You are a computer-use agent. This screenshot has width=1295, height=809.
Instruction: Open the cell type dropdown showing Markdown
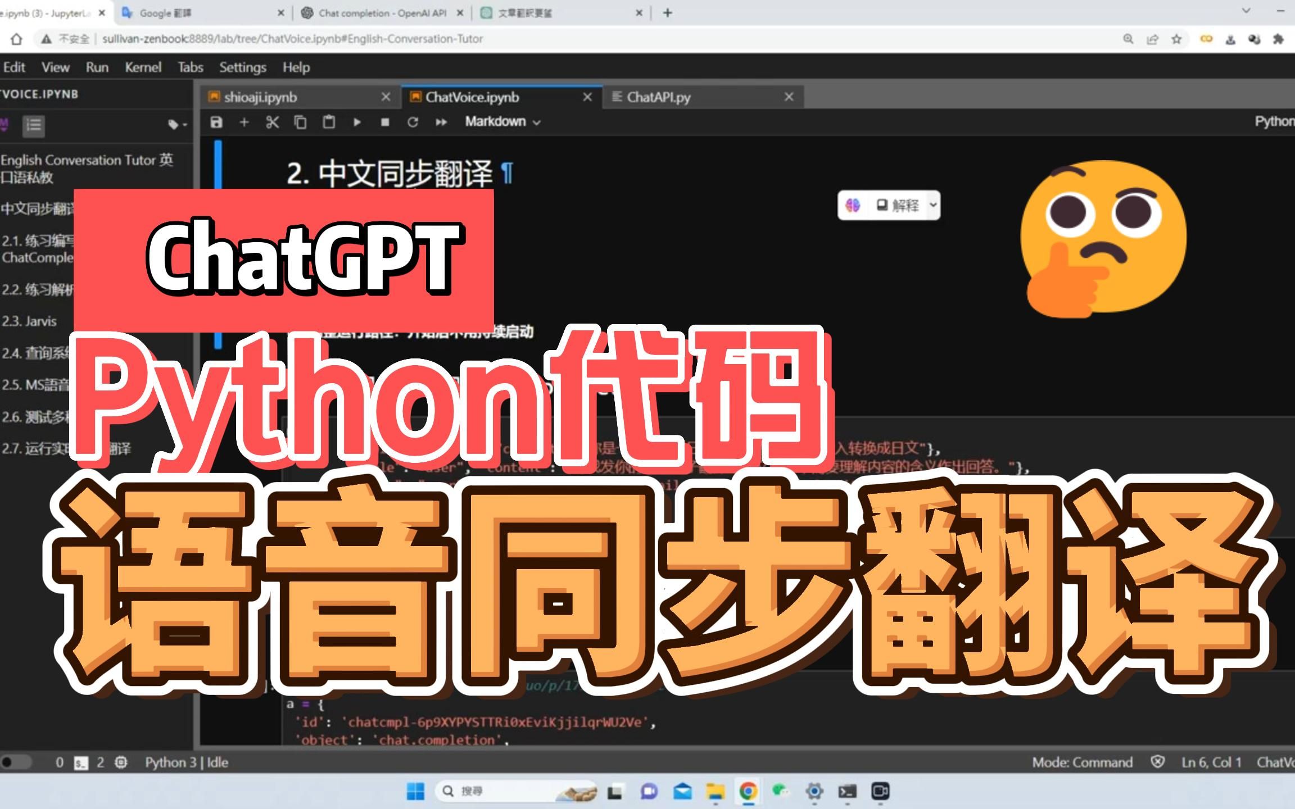pyautogui.click(x=502, y=121)
